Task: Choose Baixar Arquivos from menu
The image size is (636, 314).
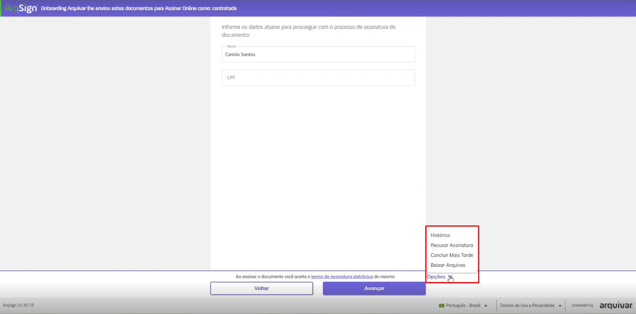Action: [x=448, y=265]
